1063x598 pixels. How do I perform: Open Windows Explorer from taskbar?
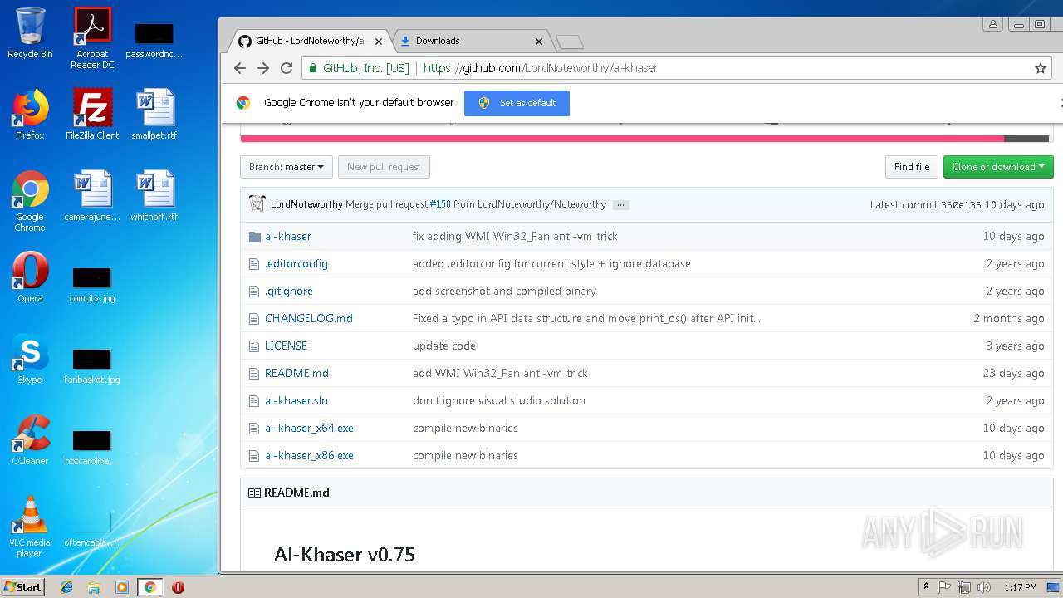point(94,587)
